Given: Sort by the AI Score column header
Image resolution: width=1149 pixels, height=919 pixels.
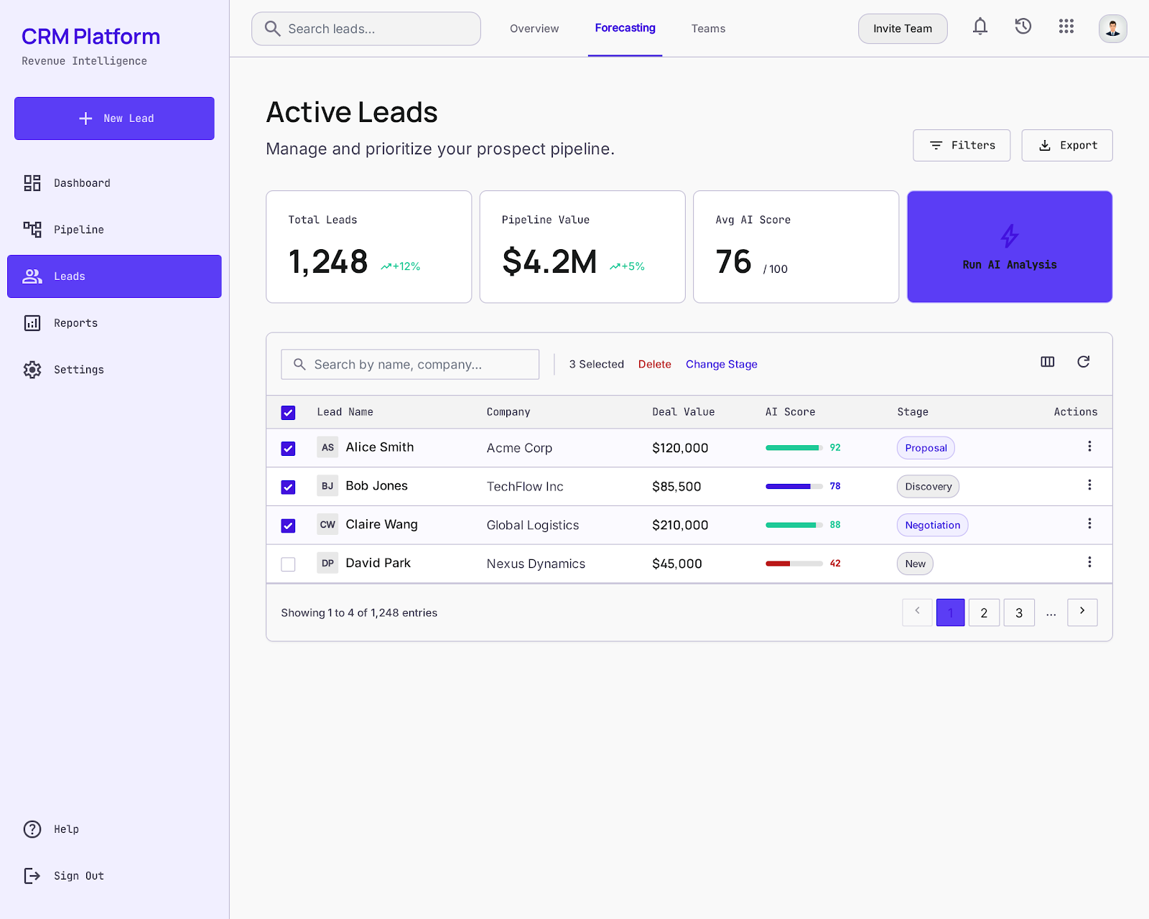Looking at the screenshot, I should (x=790, y=412).
